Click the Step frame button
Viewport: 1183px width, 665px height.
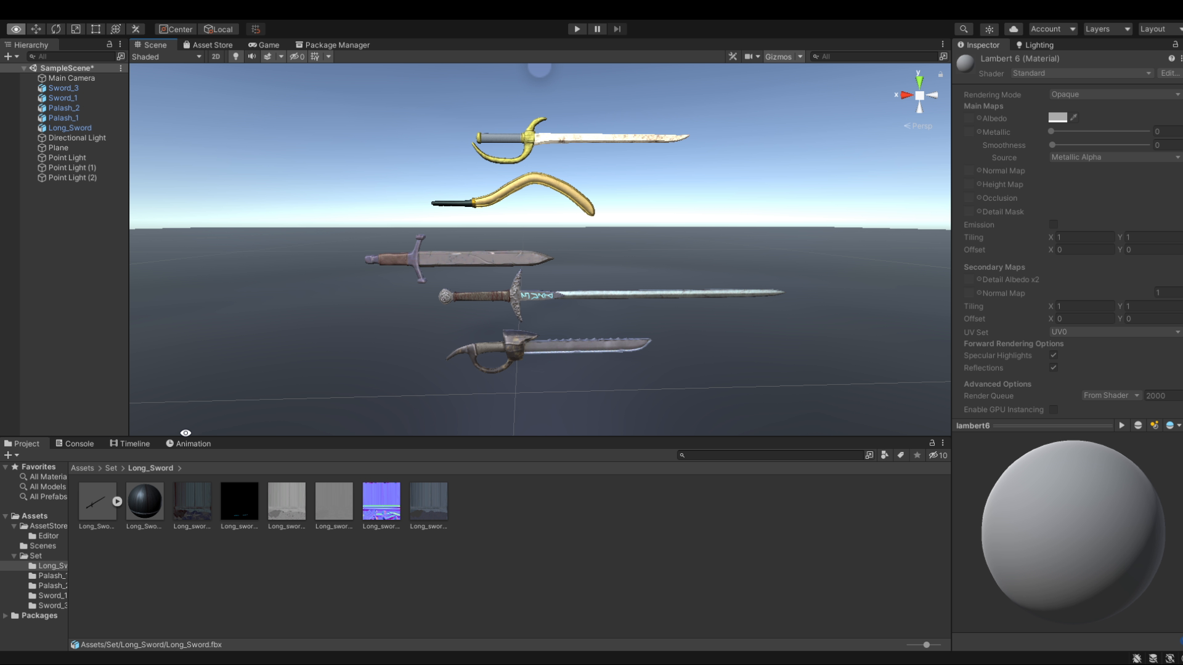tap(617, 29)
